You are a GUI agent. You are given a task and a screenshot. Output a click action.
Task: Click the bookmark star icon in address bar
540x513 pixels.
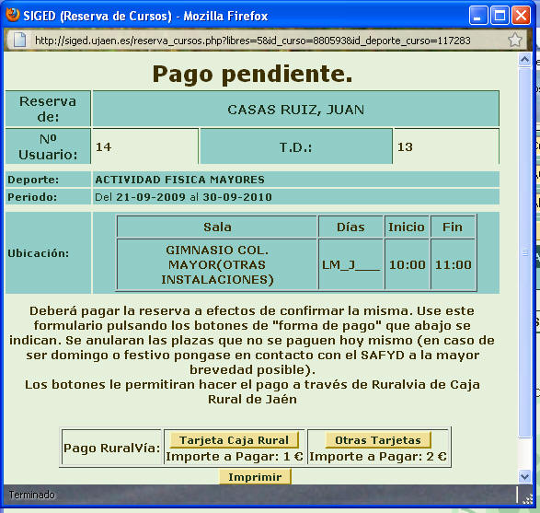(x=515, y=40)
